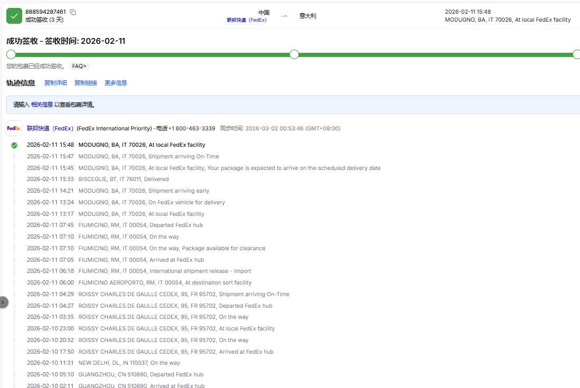This screenshot has height=388, width=580.
Task: Select the International shipment release - Import event
Action: (165, 271)
